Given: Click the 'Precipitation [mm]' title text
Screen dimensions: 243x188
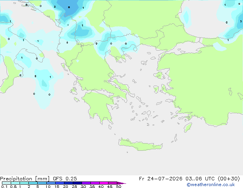Looking at the screenshot, I should pos(25,179).
